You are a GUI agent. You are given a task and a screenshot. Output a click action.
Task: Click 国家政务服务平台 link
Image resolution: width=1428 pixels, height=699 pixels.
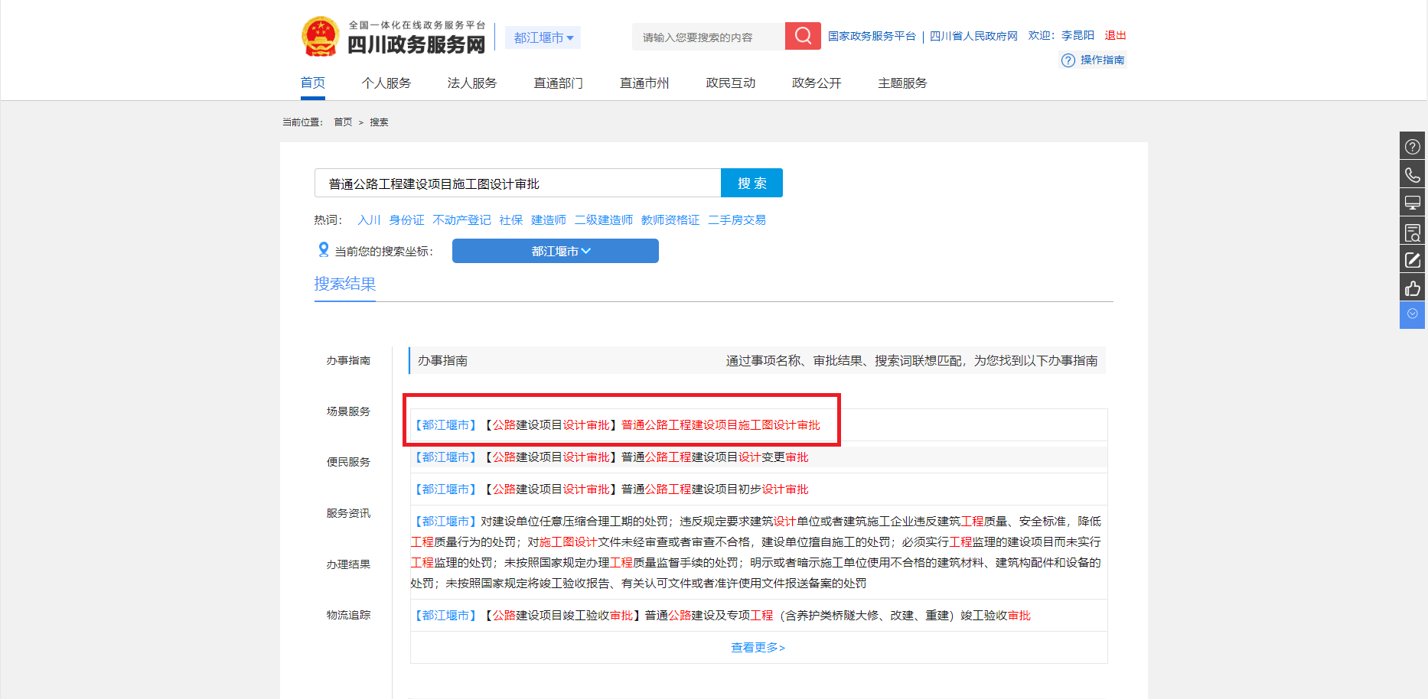tap(872, 36)
